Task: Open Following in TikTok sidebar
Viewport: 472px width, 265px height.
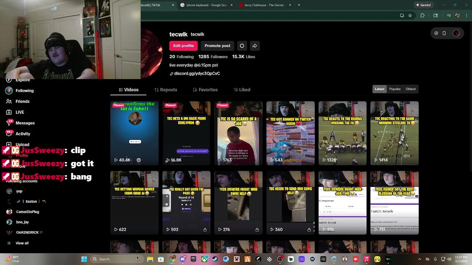Action: (x=20, y=91)
